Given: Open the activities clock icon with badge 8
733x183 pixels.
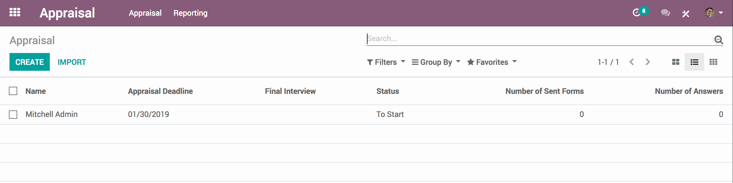Looking at the screenshot, I should click(x=637, y=13).
